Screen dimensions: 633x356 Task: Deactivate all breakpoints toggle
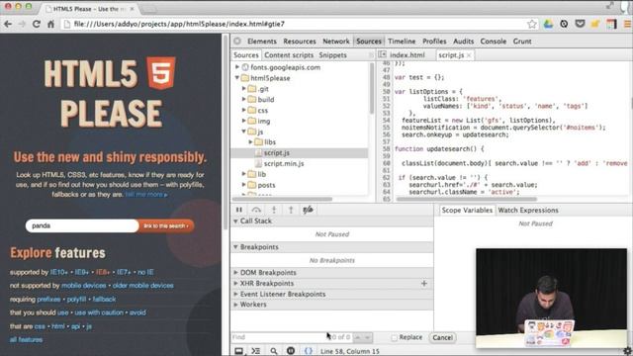pyautogui.click(x=308, y=210)
